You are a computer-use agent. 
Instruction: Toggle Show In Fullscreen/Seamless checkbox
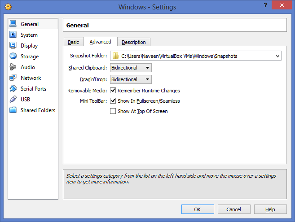113,101
